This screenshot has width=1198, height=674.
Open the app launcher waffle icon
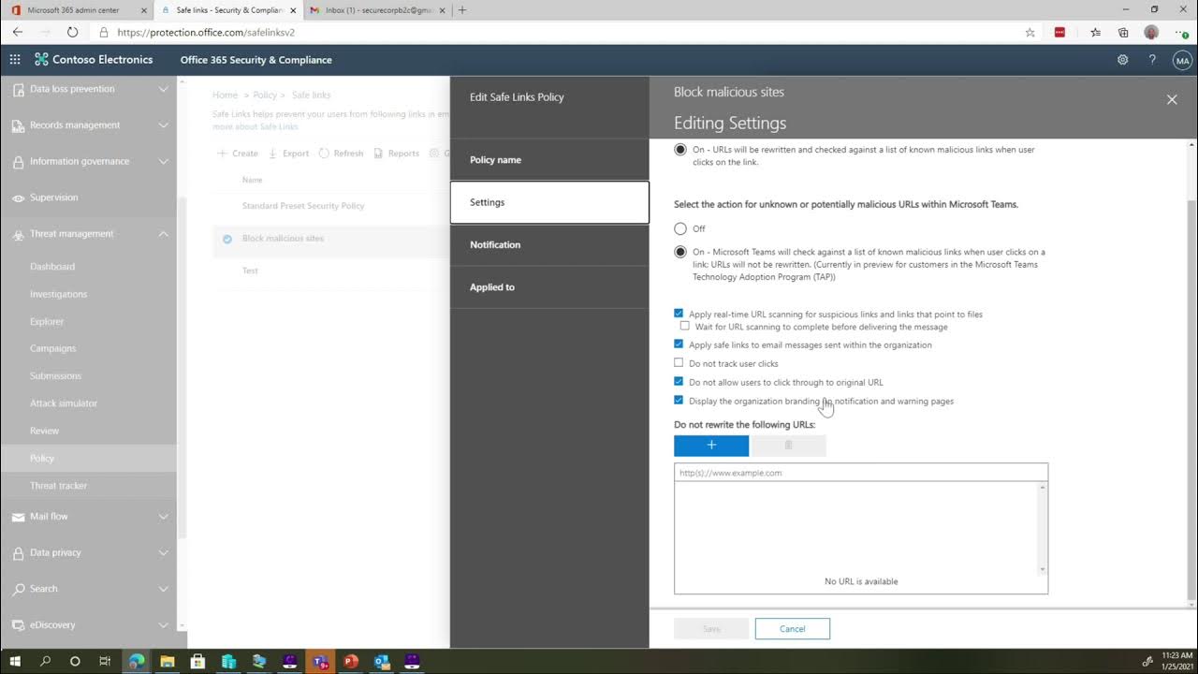(15, 59)
